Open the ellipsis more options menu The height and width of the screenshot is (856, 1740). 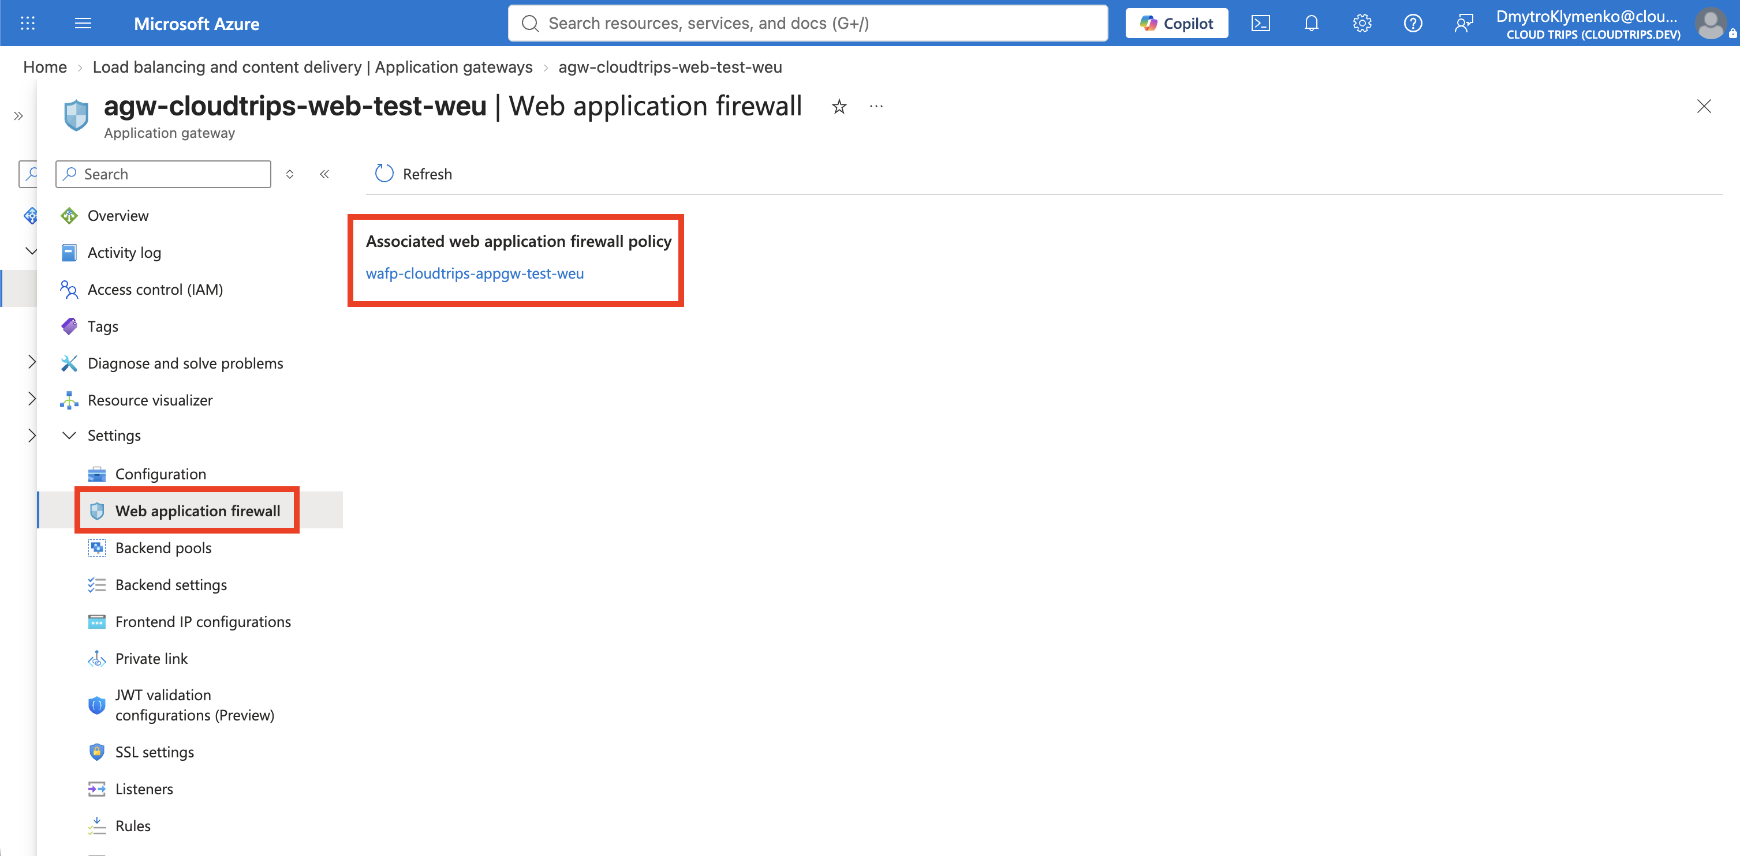click(x=876, y=106)
